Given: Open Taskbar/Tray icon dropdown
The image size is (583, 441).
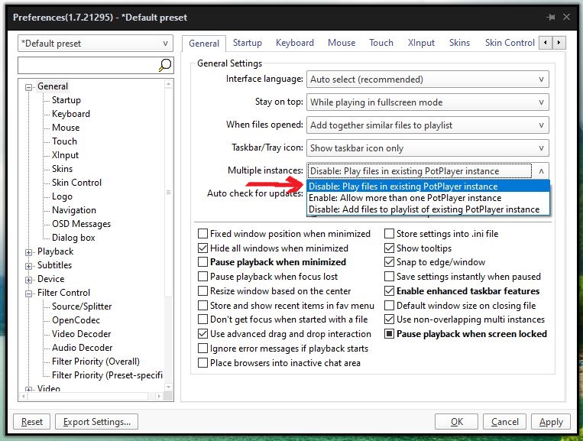Looking at the screenshot, I should coord(428,148).
